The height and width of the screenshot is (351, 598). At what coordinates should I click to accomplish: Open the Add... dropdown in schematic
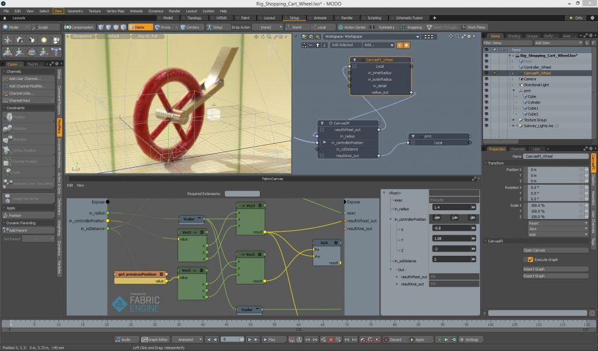[x=378, y=45]
